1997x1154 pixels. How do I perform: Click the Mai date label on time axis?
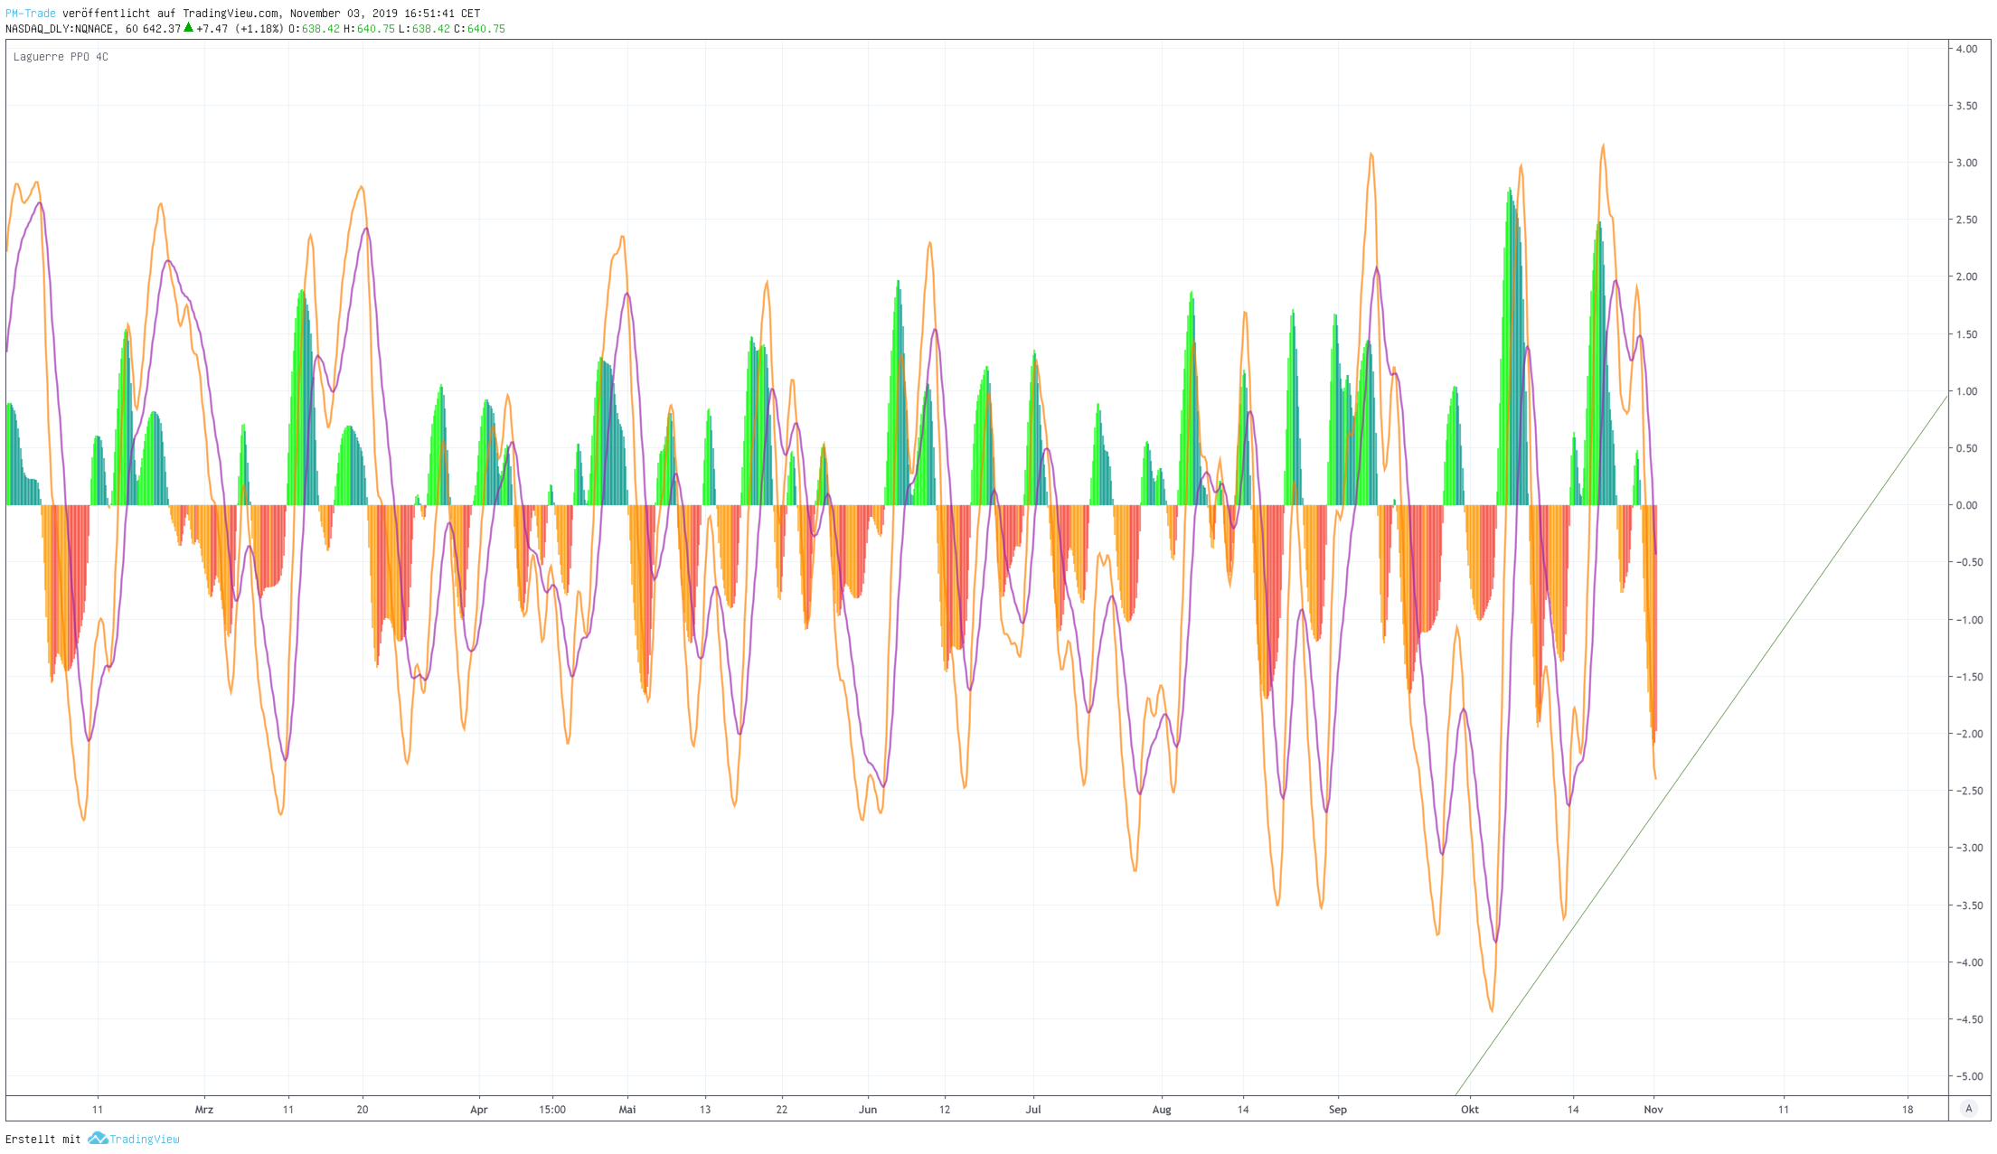(x=627, y=1110)
